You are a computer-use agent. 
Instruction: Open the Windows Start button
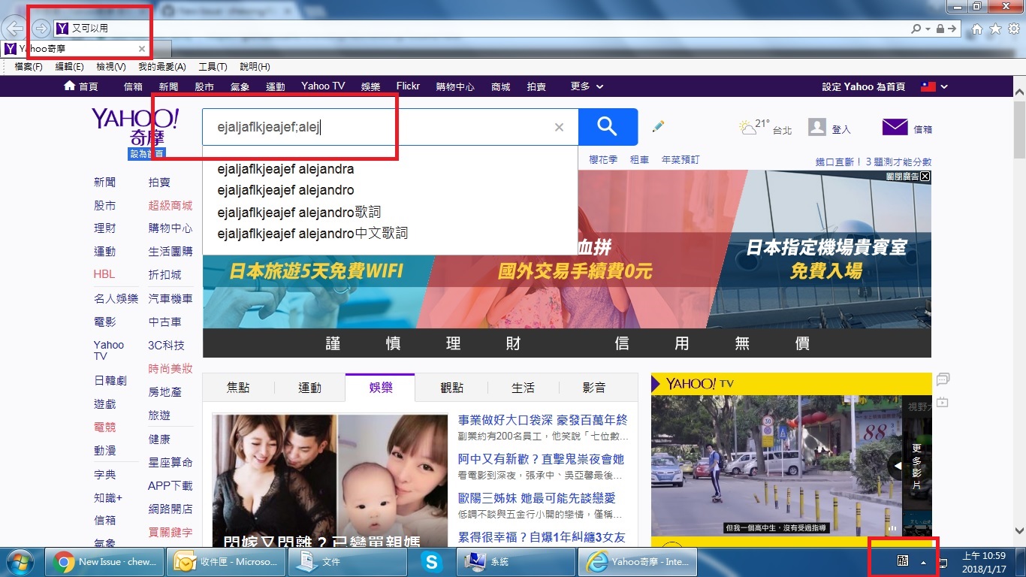pyautogui.click(x=20, y=561)
